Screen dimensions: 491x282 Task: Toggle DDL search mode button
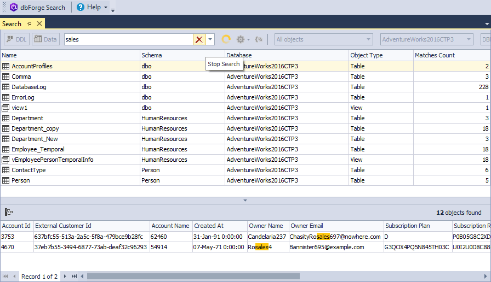point(16,39)
